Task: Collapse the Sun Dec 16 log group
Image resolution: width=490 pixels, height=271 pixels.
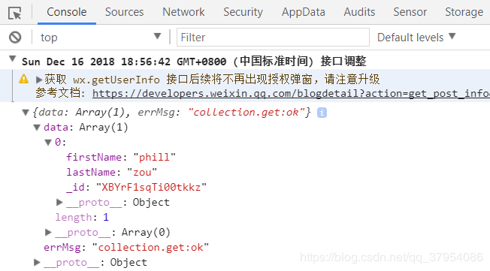Action: point(12,59)
